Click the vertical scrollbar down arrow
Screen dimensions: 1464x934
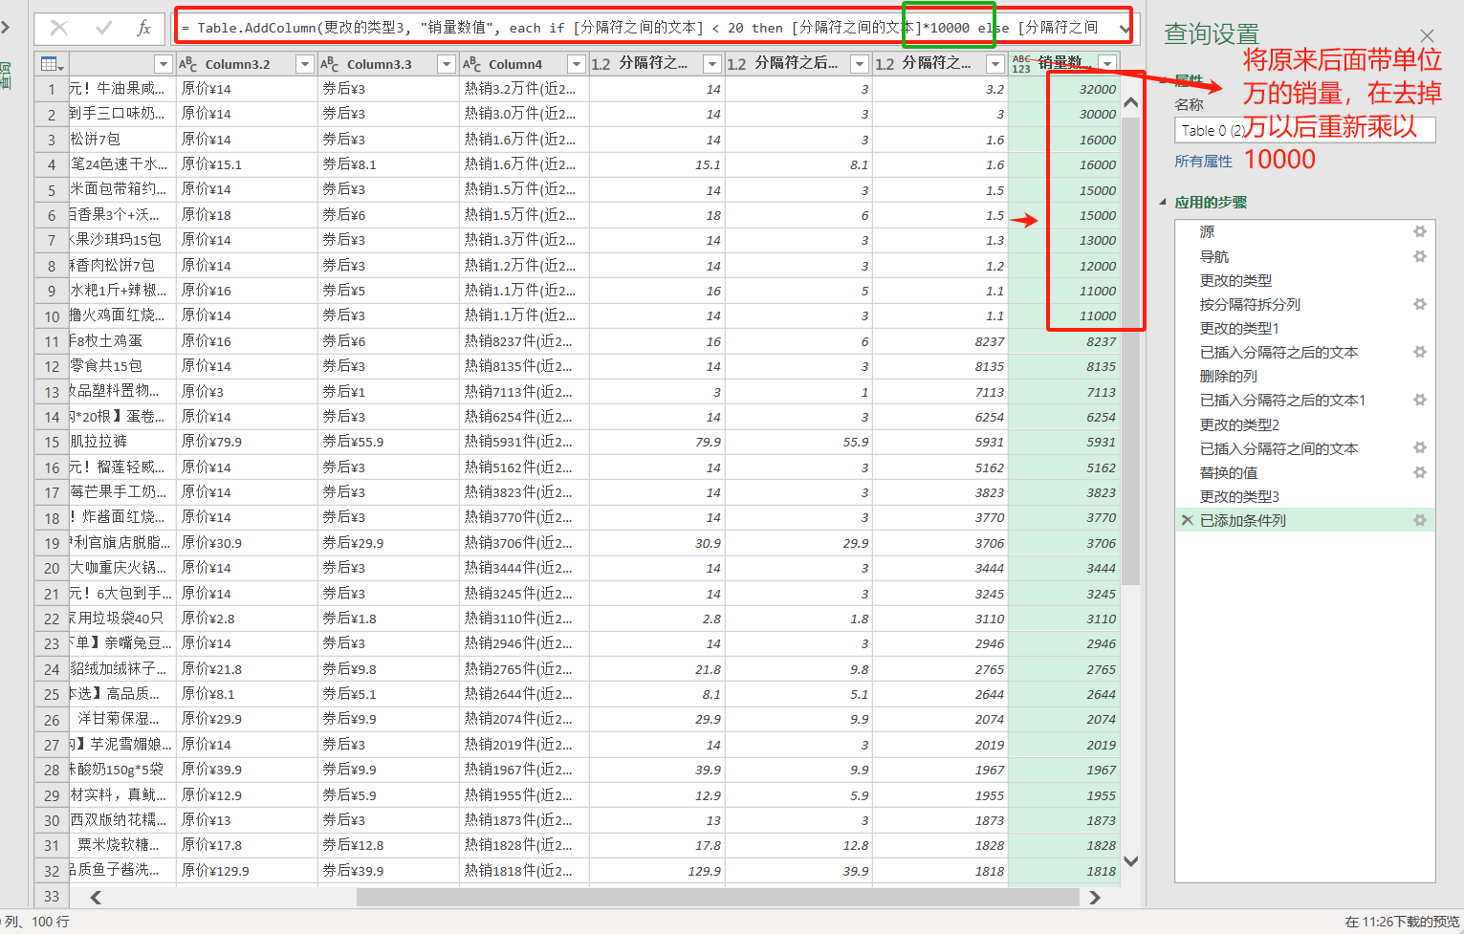1130,860
